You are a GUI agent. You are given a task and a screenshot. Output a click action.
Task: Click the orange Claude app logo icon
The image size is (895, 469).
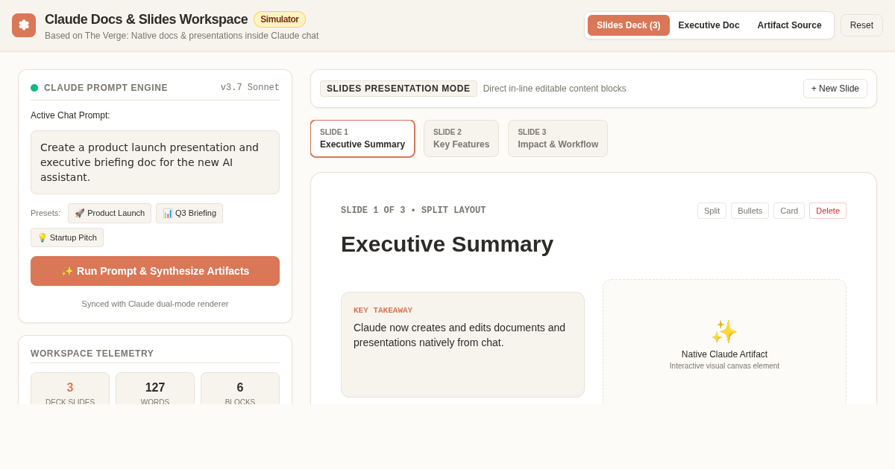(x=24, y=25)
